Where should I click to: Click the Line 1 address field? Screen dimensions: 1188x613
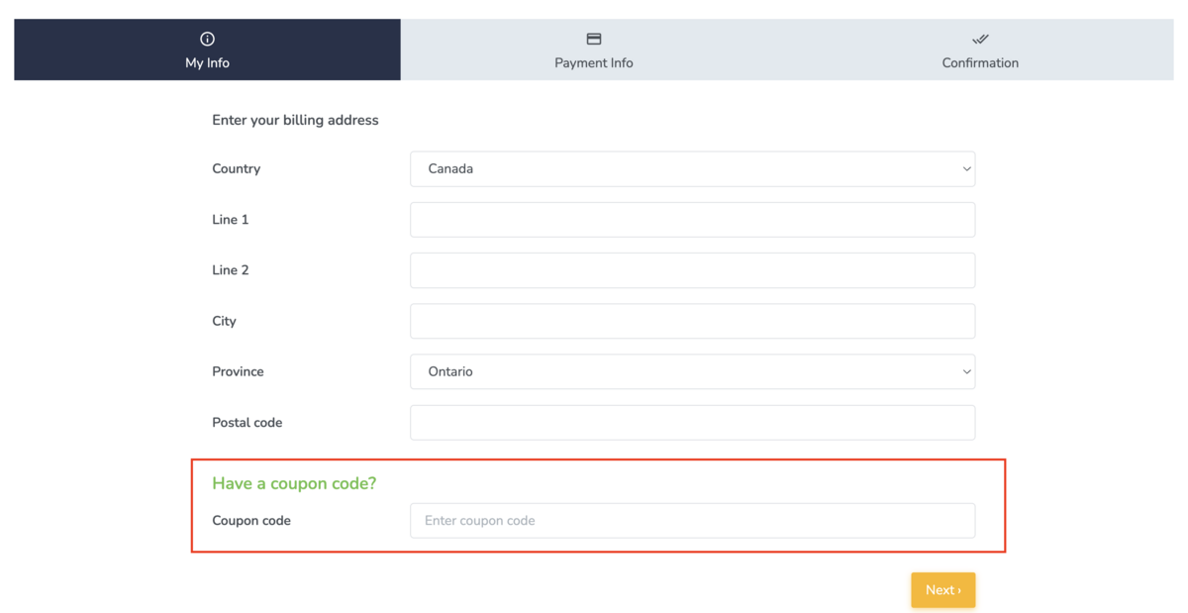coord(693,219)
